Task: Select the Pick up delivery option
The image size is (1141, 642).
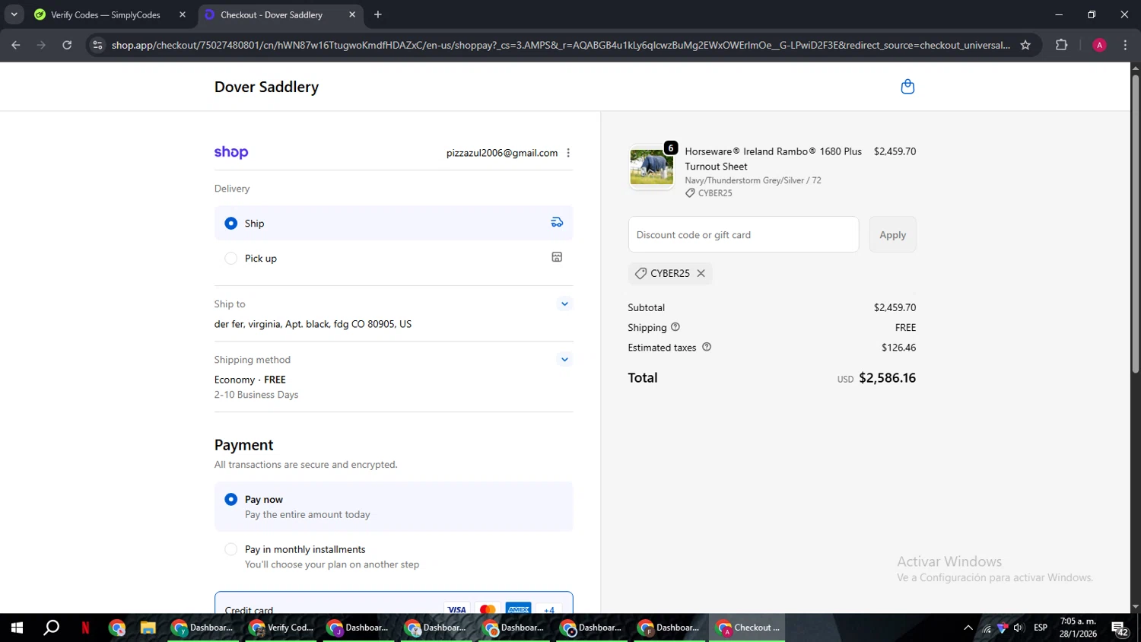Action: (231, 259)
